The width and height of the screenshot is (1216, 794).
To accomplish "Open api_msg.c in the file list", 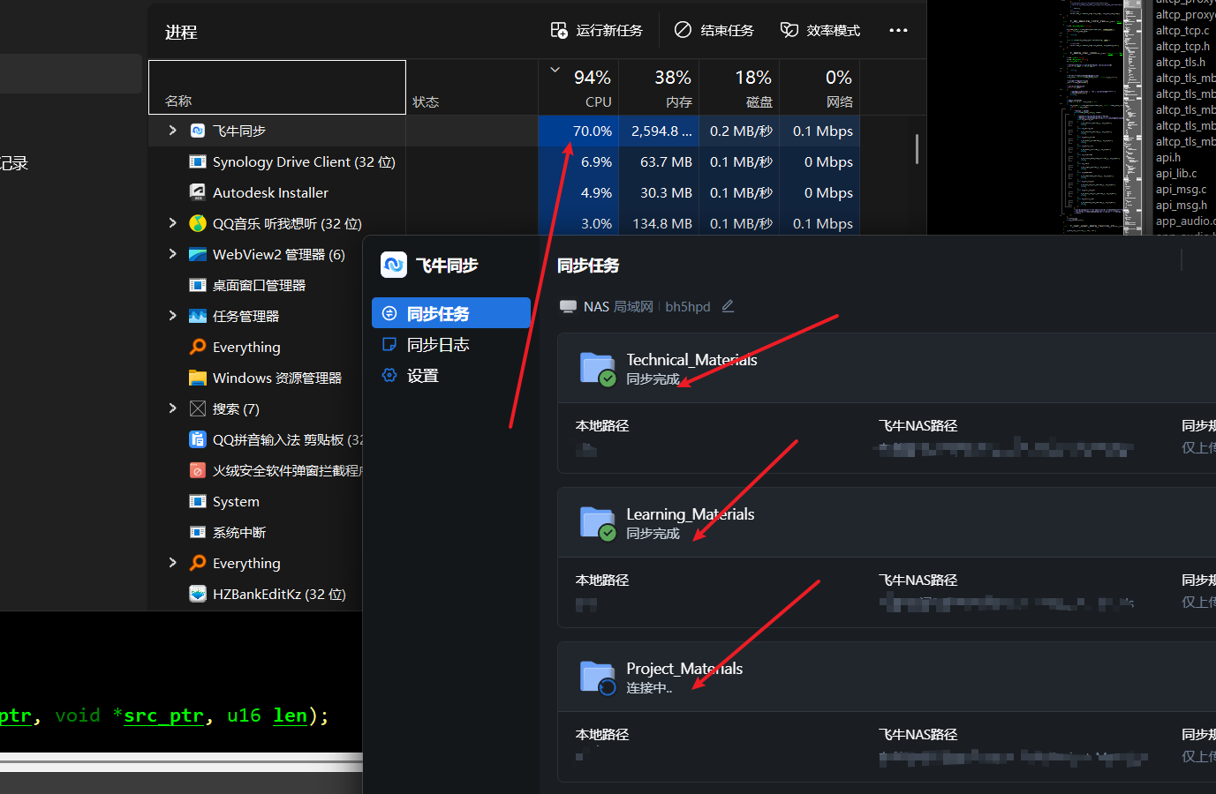I will pyautogui.click(x=1181, y=189).
